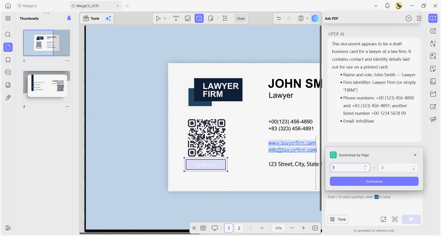Open the bookmarks panel icon
Screen dimensions: 441x236
click(x=8, y=60)
